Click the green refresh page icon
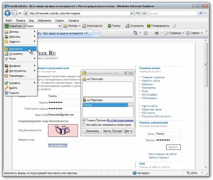Image resolution: width=213 pixels, height=180 pixels. (x=138, y=13)
